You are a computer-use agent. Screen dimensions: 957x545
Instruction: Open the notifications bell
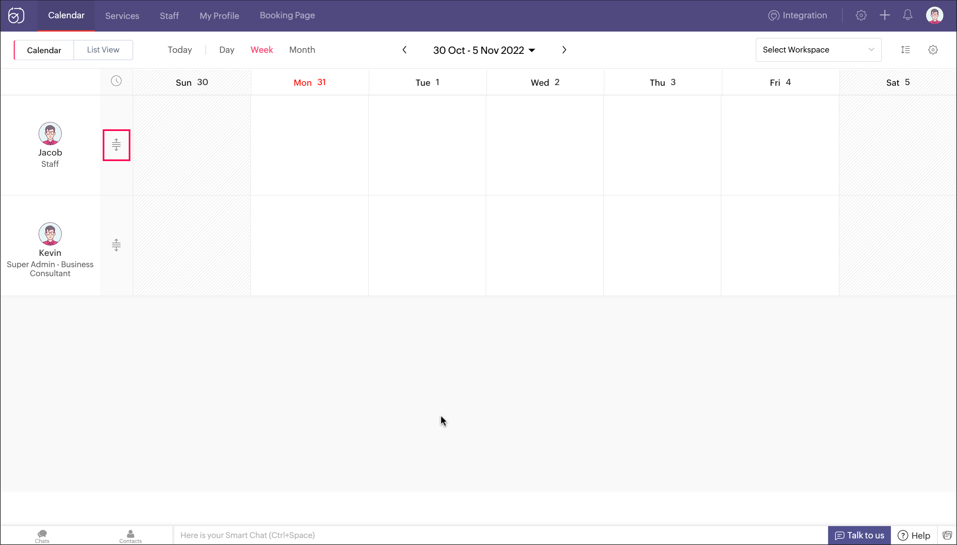pyautogui.click(x=907, y=15)
